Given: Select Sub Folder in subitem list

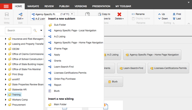Looking at the screenshot, I should tap(60, 25).
